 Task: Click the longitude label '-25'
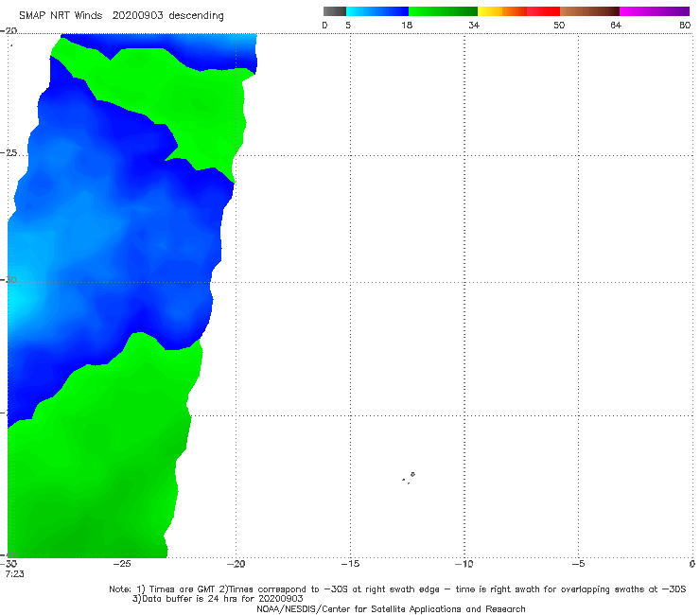(x=122, y=564)
